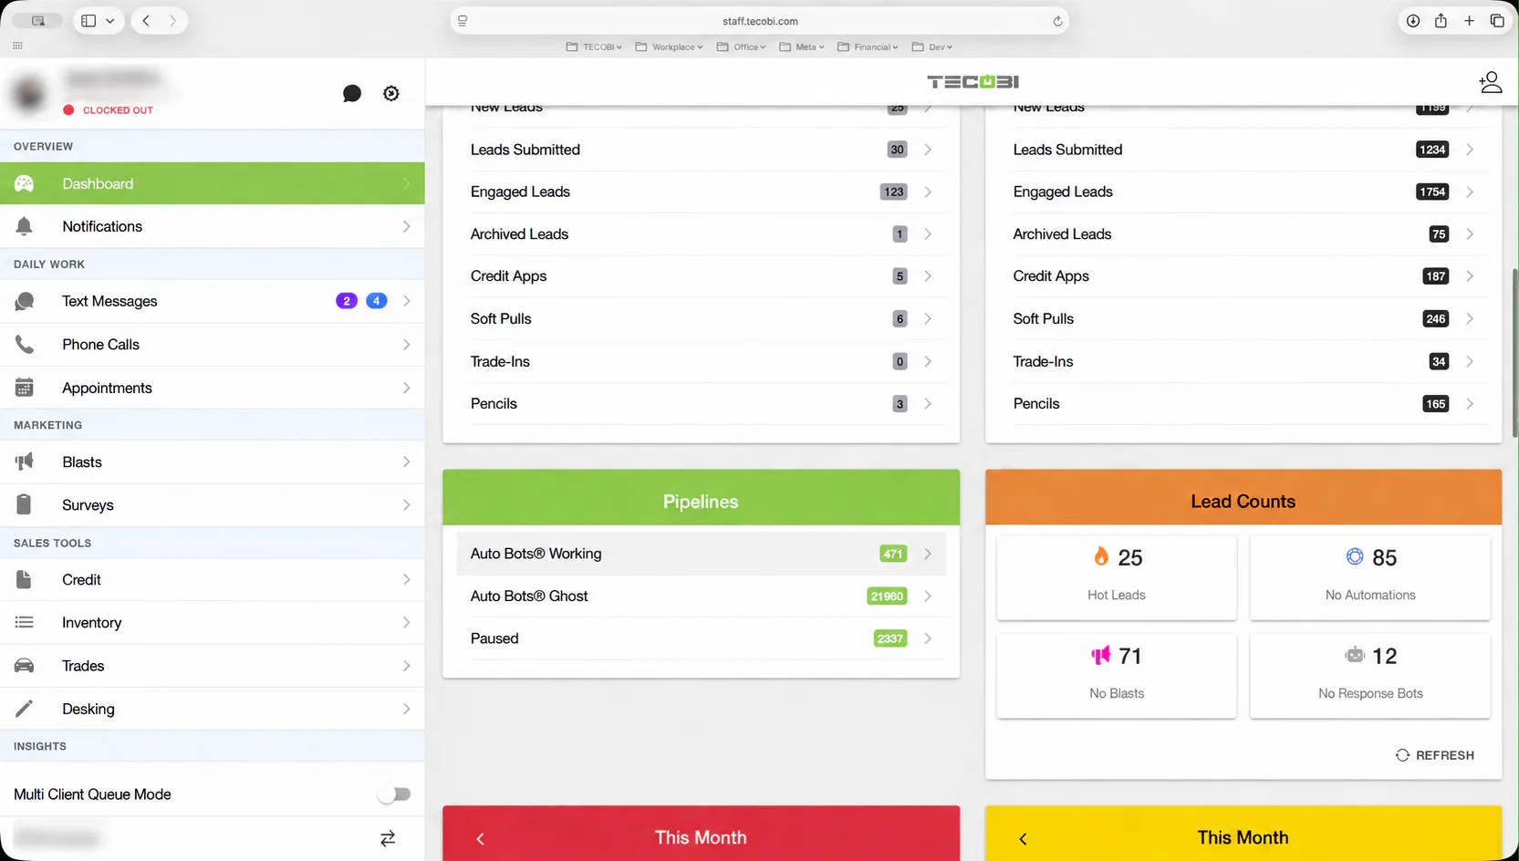Viewport: 1519px width, 861px height.
Task: Open the Paused pipeline row
Action: pyautogui.click(x=701, y=638)
